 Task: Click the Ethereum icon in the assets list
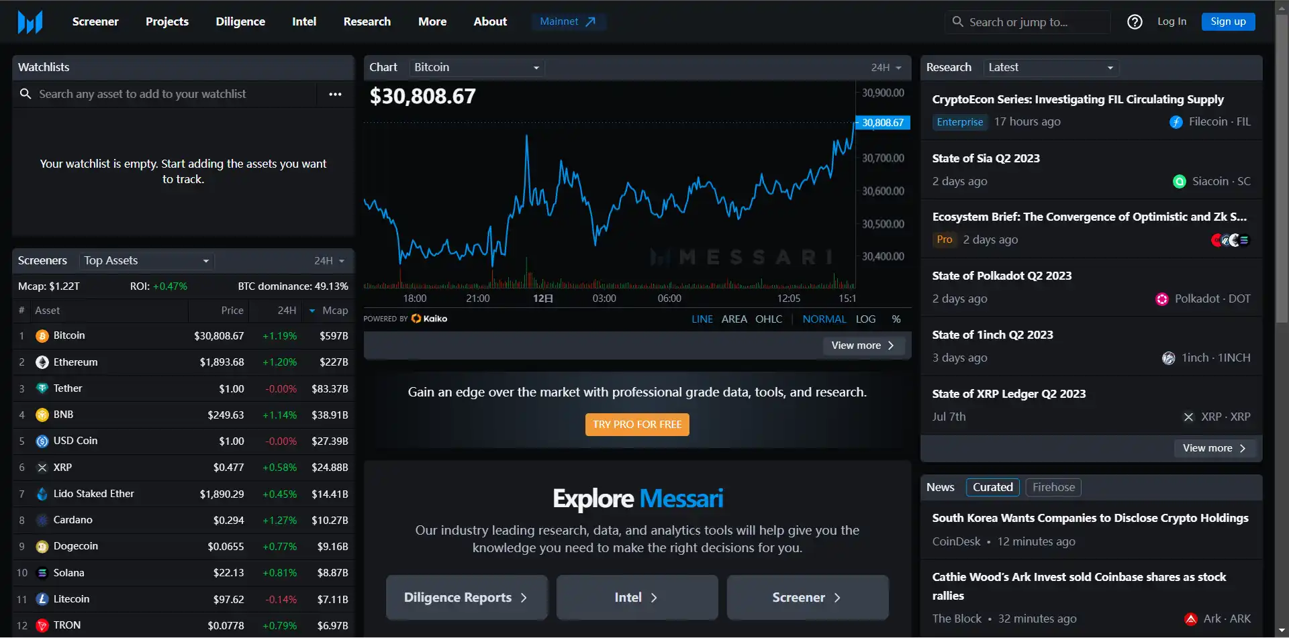click(x=42, y=362)
